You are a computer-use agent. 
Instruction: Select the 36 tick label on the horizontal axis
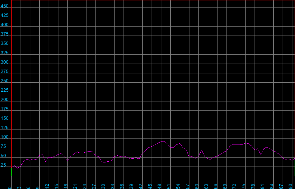click(x=122, y=186)
